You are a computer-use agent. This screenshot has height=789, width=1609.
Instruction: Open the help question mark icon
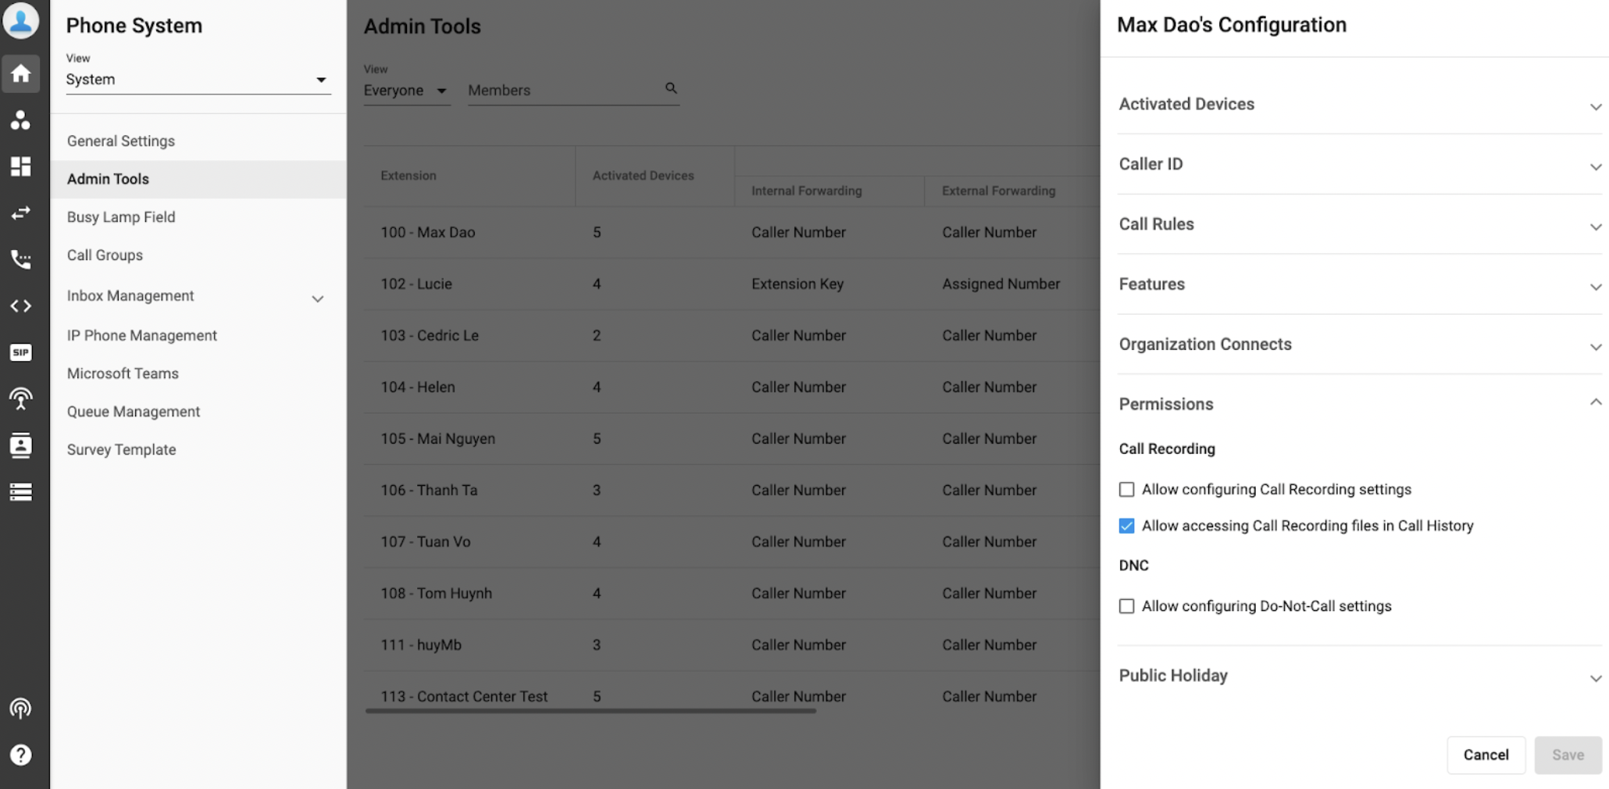tap(21, 755)
